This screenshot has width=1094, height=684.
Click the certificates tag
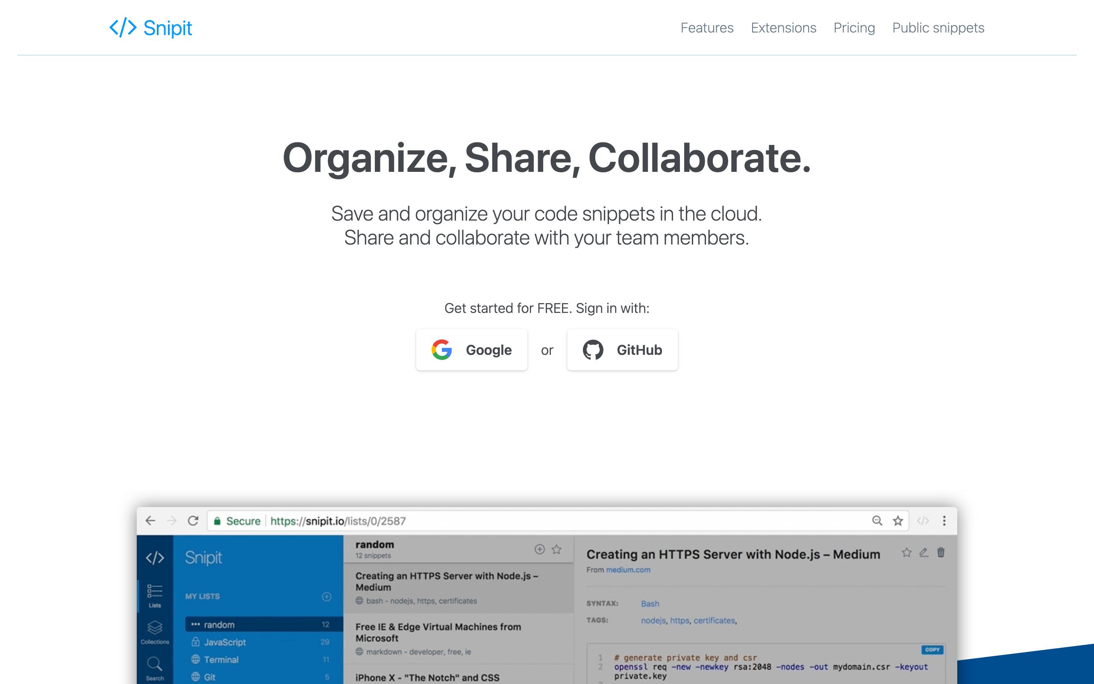coord(714,621)
